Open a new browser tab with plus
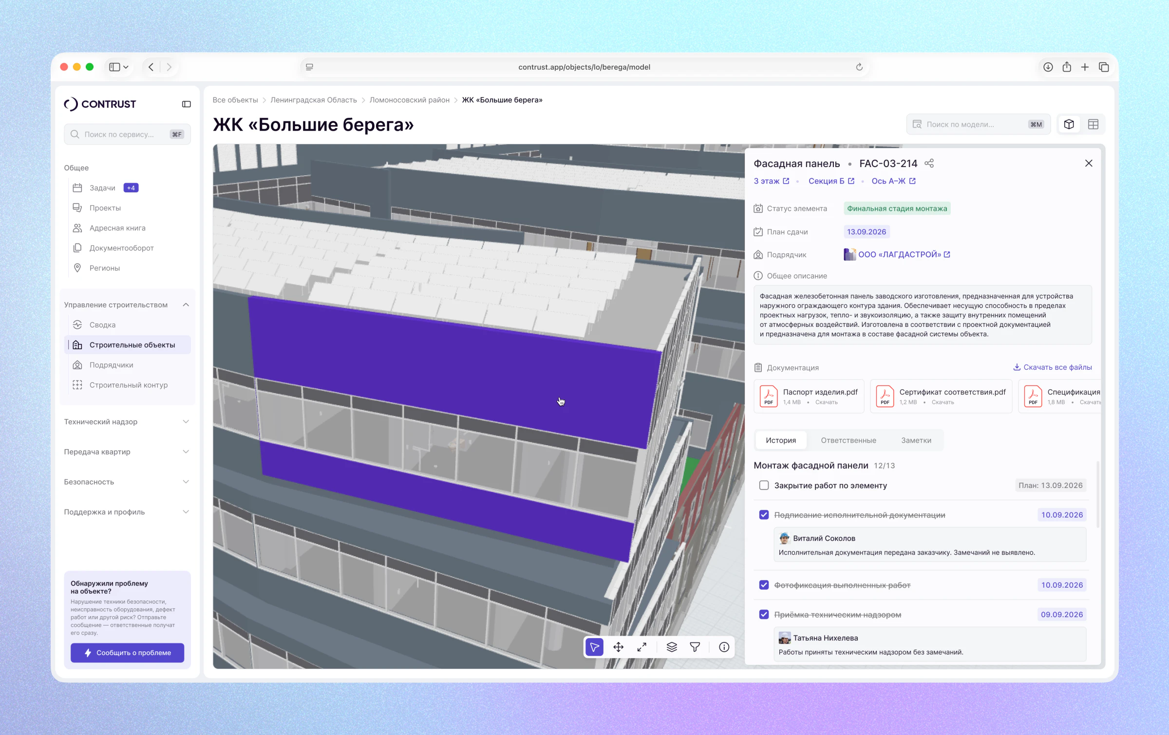Screen dimensions: 1169x735 [x=1085, y=67]
